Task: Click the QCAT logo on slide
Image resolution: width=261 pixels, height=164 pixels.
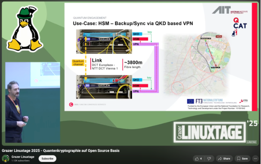Action: pyautogui.click(x=239, y=27)
